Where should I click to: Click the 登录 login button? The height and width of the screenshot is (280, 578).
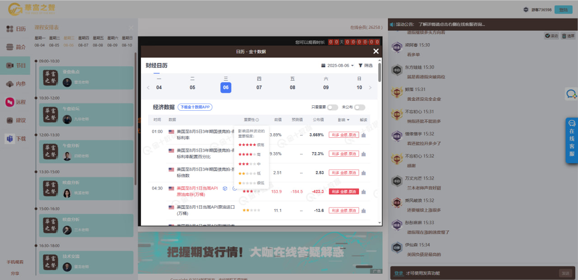coord(563,9)
